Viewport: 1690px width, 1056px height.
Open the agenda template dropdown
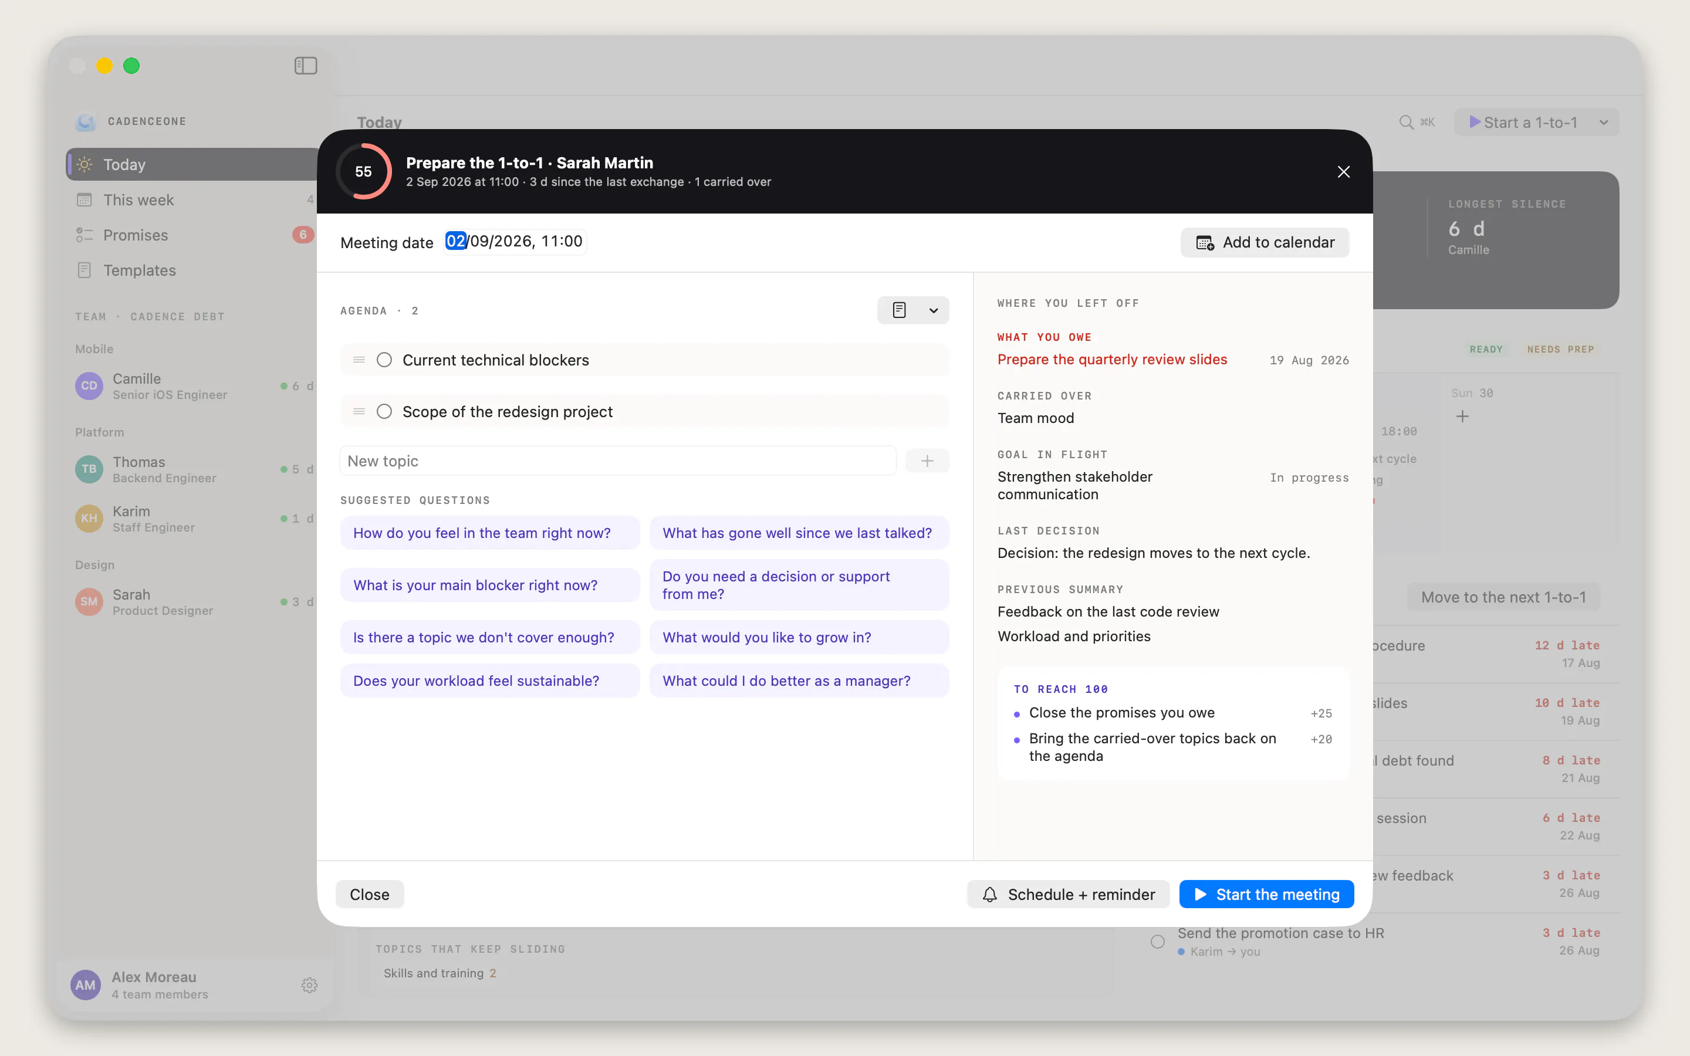pyautogui.click(x=912, y=310)
